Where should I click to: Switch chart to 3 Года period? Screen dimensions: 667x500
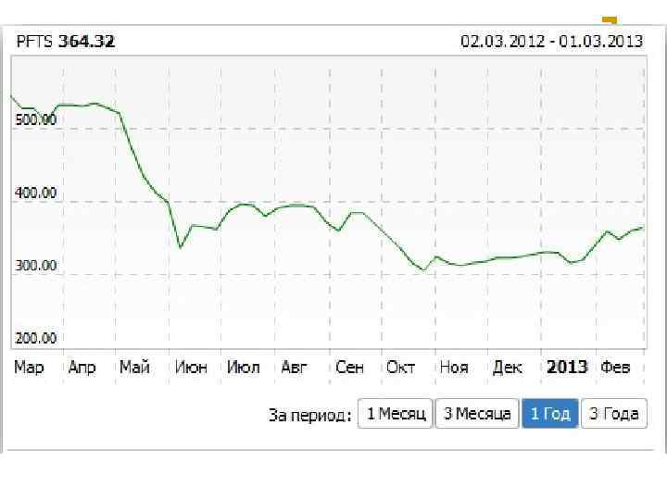coord(614,413)
